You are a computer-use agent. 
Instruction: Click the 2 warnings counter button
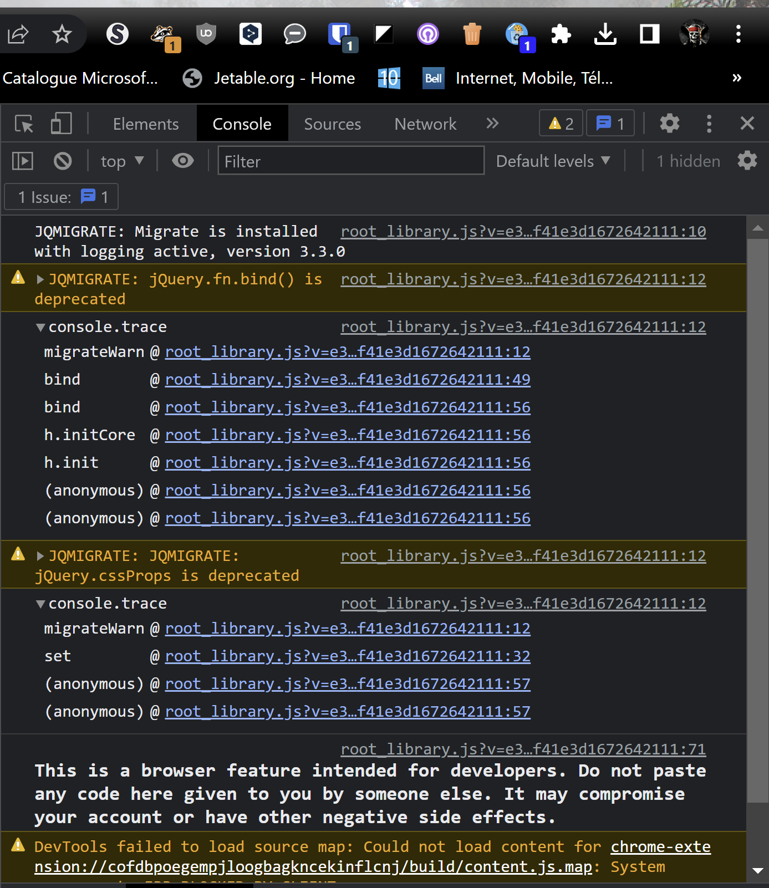coord(561,123)
